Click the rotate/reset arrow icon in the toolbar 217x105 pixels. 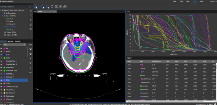click(x=52, y=6)
